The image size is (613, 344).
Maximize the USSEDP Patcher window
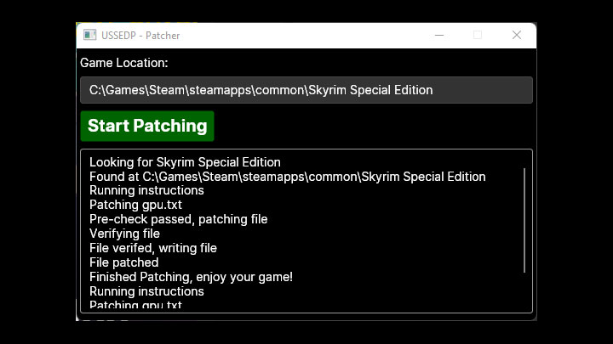477,35
